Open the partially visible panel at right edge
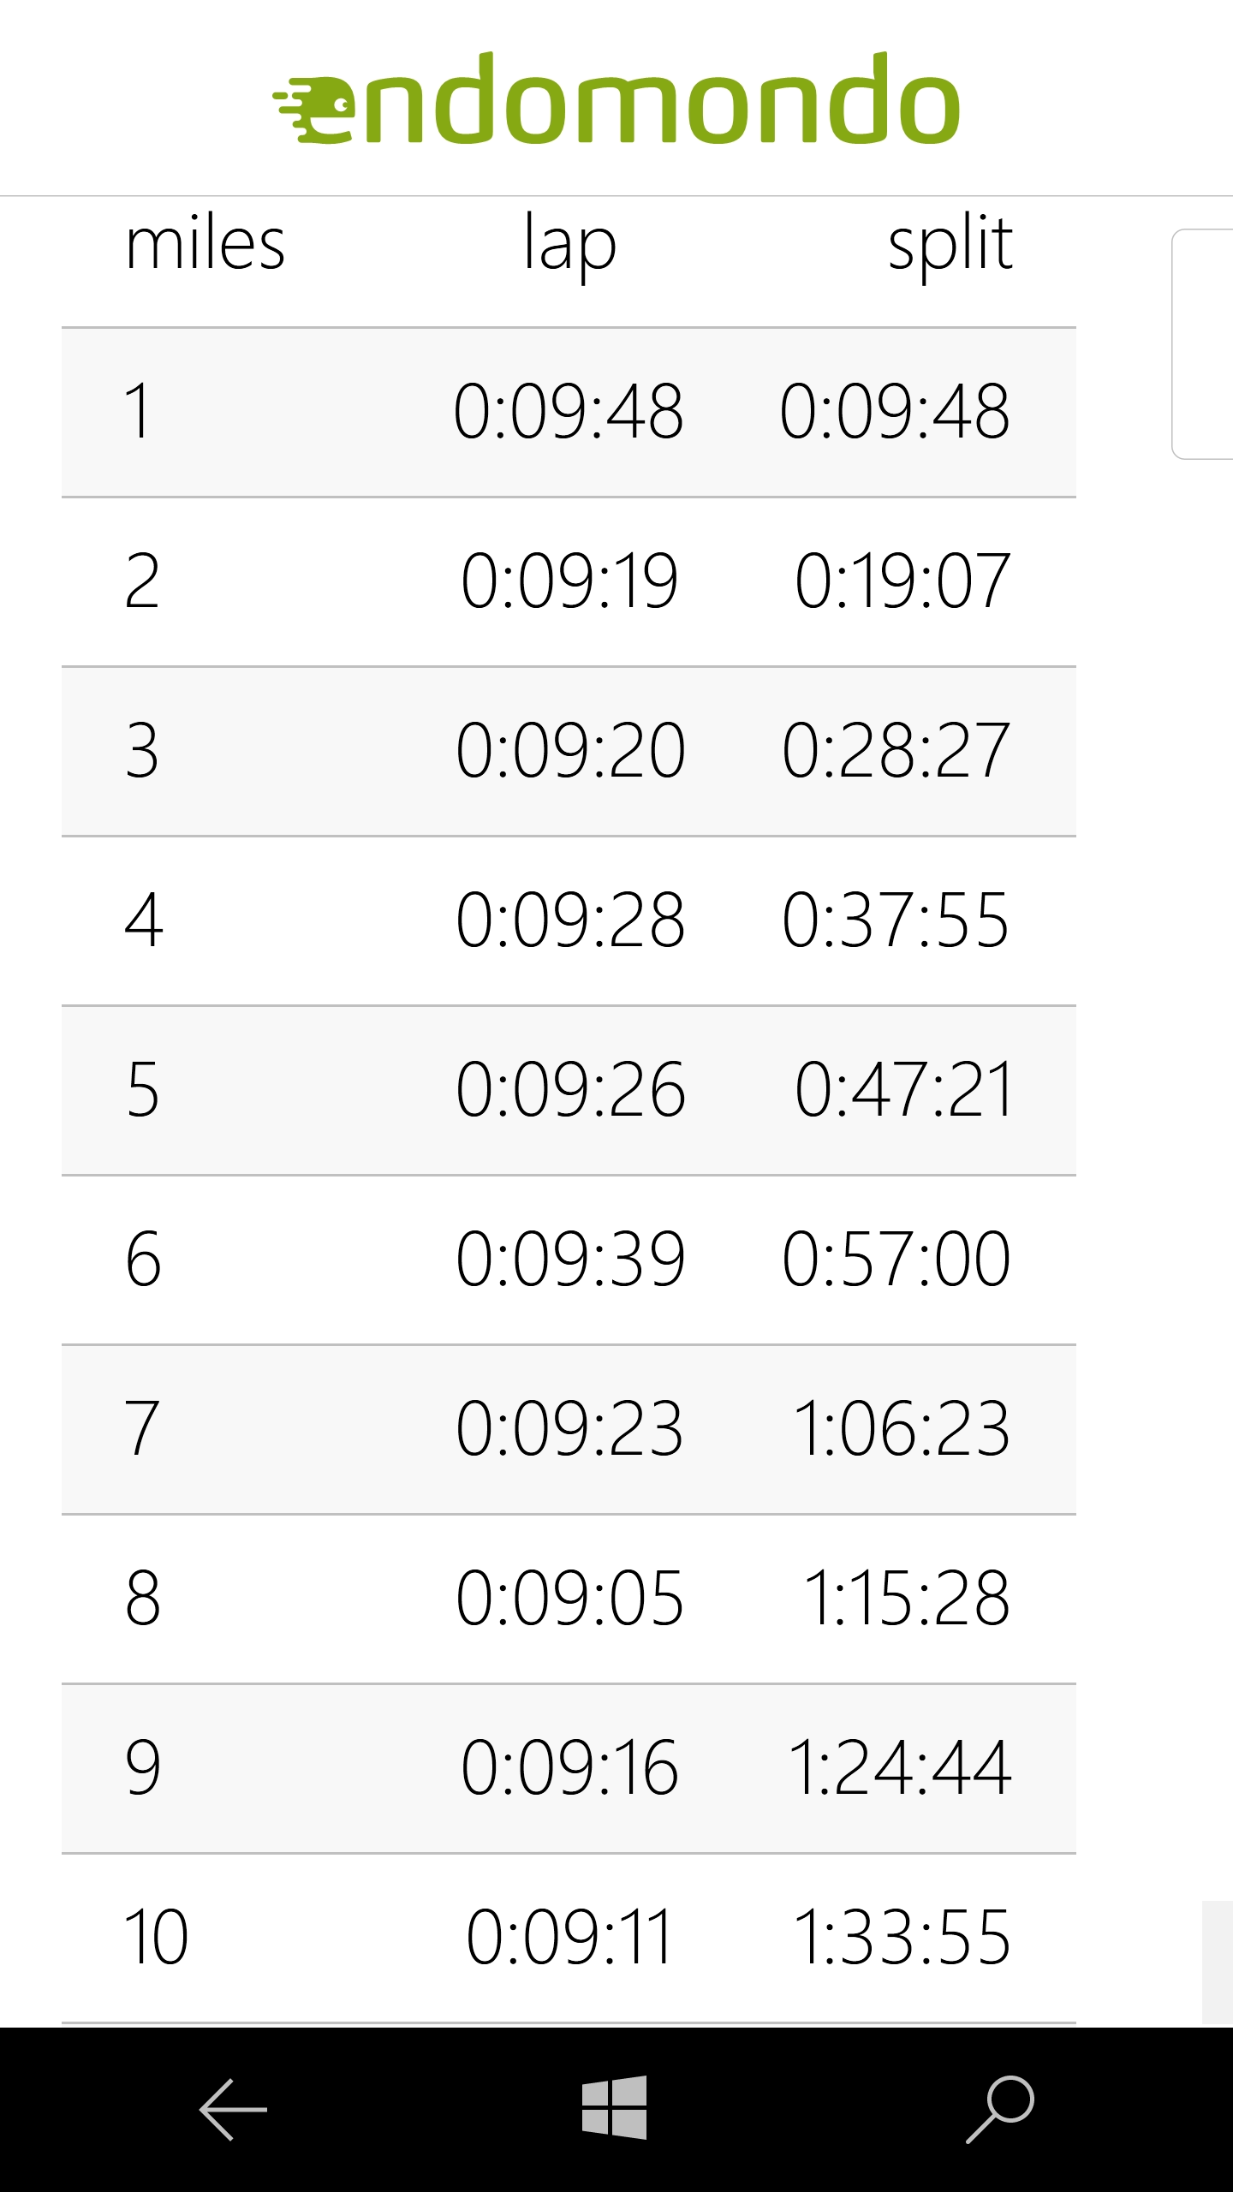Image resolution: width=1233 pixels, height=2192 pixels. pos(1202,344)
